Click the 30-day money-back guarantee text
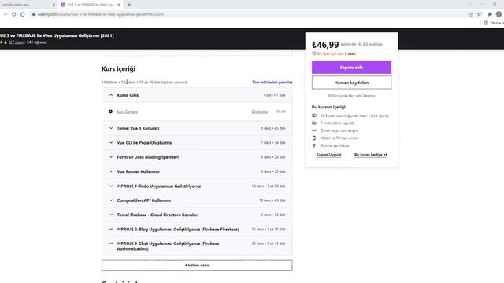This screenshot has width=504, height=283. (351, 96)
